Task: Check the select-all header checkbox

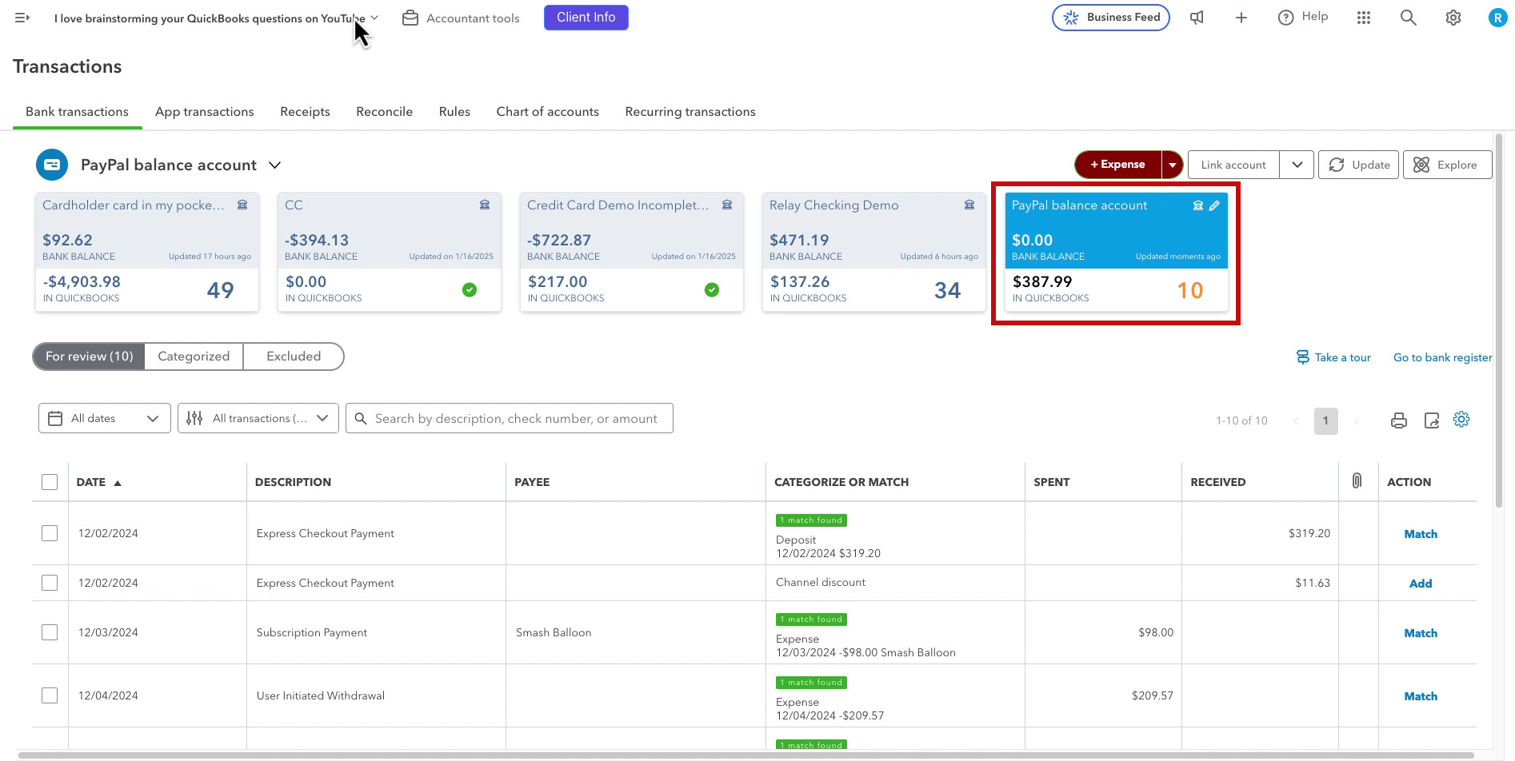Action: click(50, 482)
